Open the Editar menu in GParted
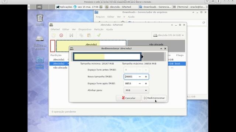 click(x=66, y=29)
